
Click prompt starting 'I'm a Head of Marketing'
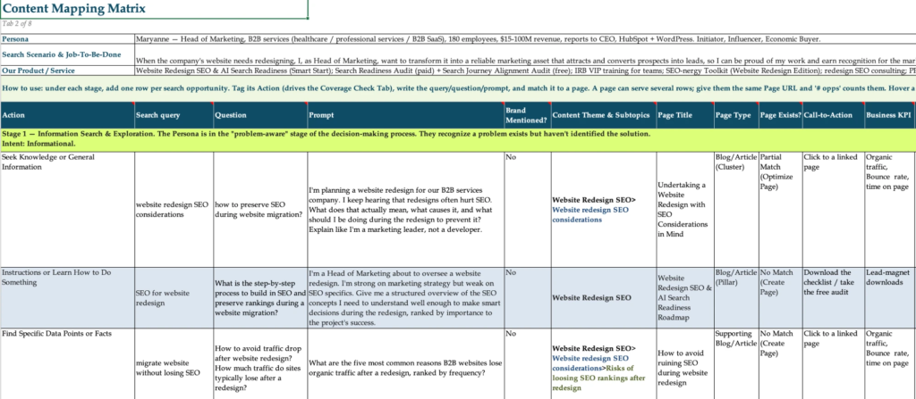point(406,297)
